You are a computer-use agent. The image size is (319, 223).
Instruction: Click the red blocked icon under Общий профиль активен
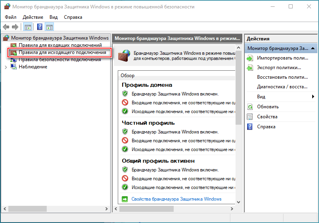pos(125,178)
